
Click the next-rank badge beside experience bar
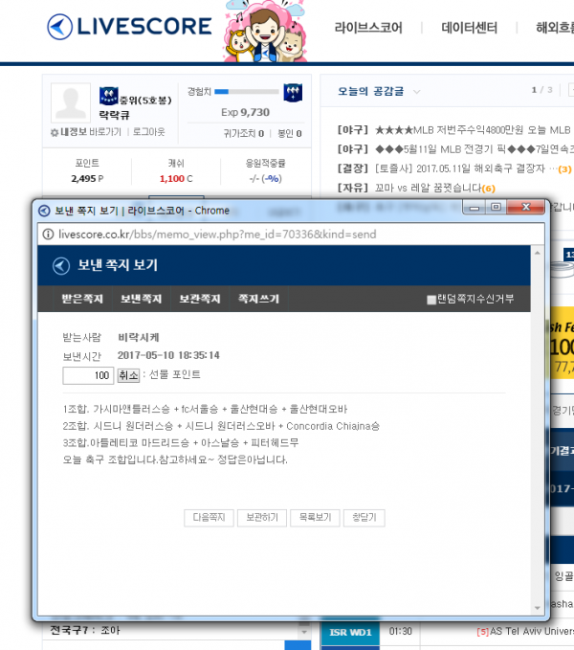coord(293,92)
